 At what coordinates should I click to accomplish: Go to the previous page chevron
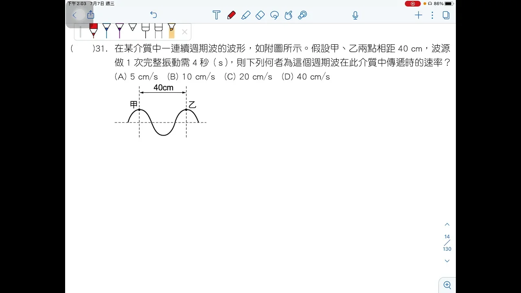[447, 225]
